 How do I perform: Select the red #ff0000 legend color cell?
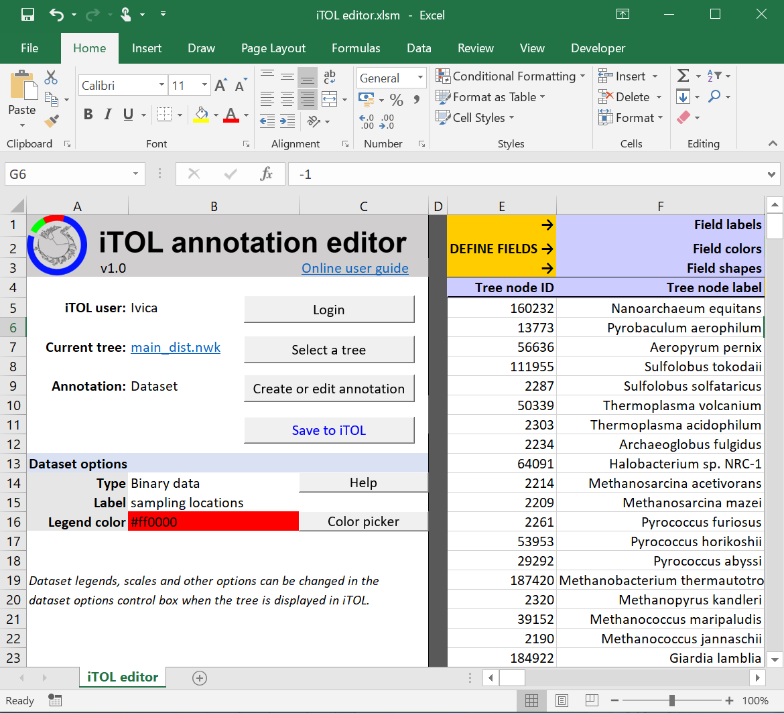click(x=214, y=522)
